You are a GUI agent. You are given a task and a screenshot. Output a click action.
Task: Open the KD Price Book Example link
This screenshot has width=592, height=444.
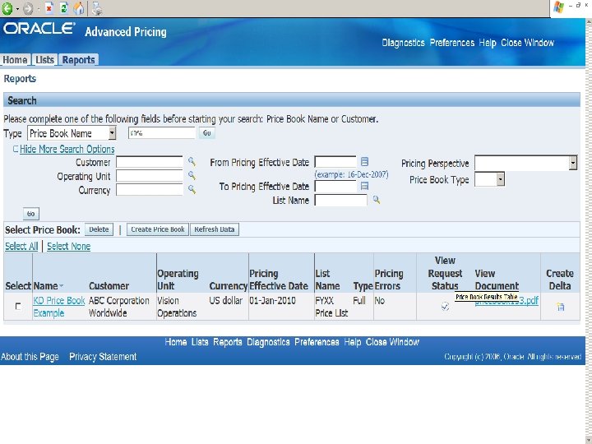59,307
